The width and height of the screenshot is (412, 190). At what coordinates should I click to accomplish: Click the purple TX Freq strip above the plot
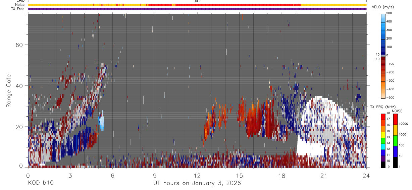pyautogui.click(x=197, y=9)
